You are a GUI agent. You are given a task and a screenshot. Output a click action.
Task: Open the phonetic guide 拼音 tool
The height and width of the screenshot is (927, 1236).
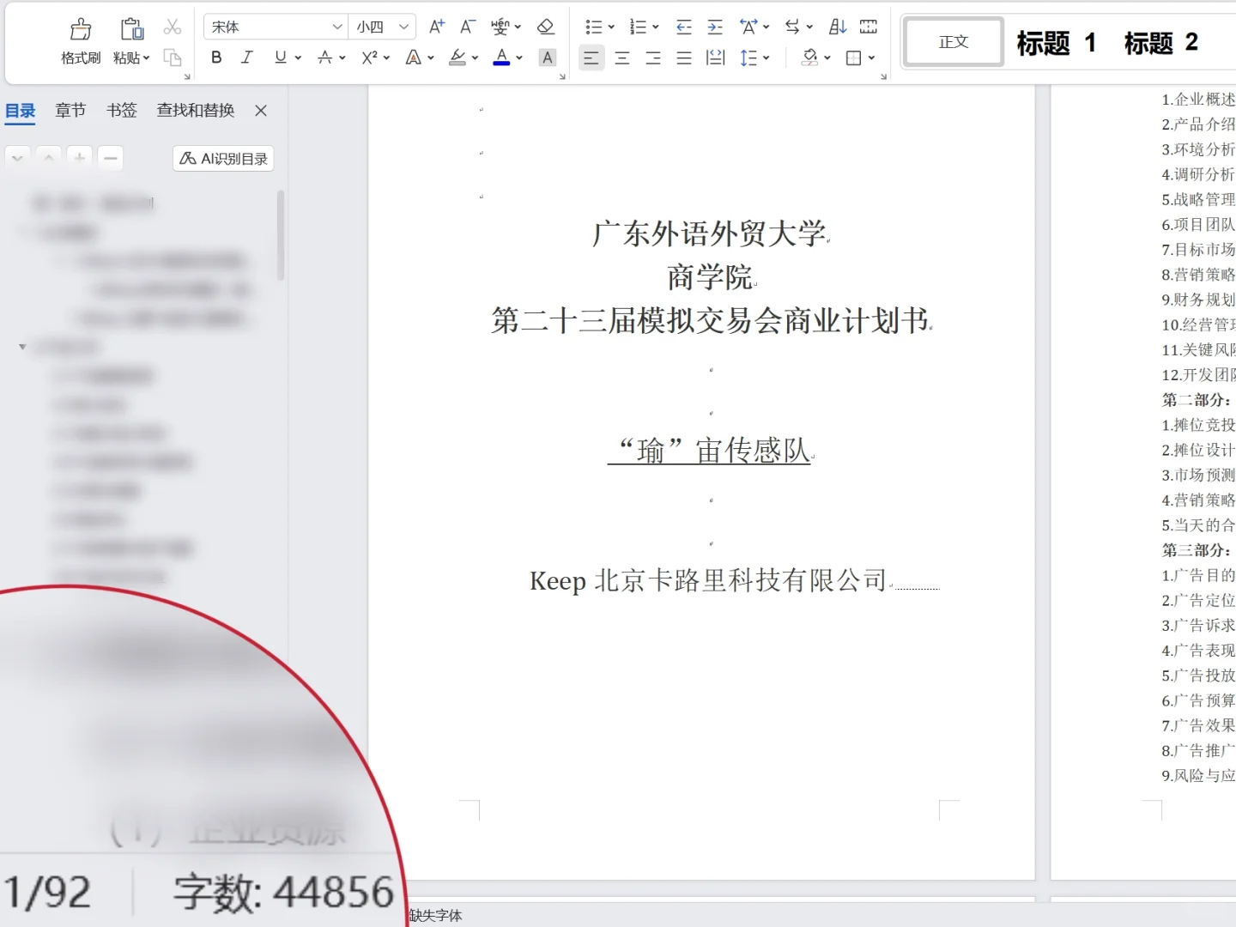[500, 27]
